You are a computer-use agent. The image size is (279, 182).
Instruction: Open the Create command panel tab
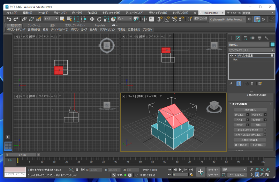231,38
